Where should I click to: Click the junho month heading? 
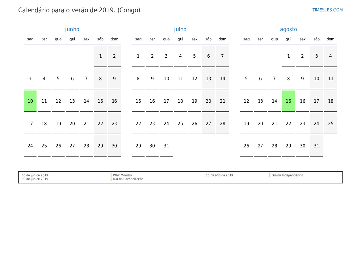(x=72, y=29)
